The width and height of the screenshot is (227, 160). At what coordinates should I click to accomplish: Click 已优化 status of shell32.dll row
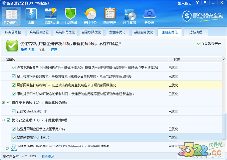coord(173,111)
